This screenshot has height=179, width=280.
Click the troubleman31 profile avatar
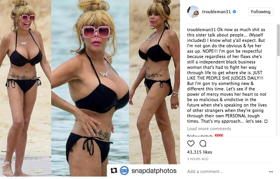pos(193,12)
